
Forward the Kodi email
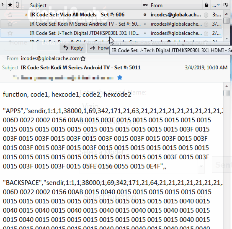pyautogui.click(x=99, y=48)
